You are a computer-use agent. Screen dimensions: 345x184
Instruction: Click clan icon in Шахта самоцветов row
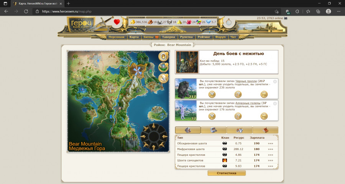225,161
